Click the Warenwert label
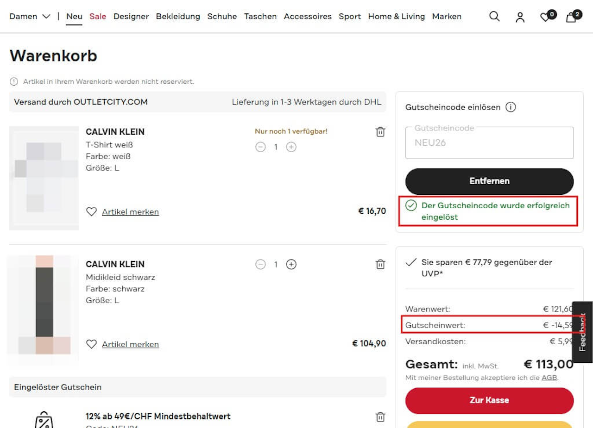 [x=428, y=309]
